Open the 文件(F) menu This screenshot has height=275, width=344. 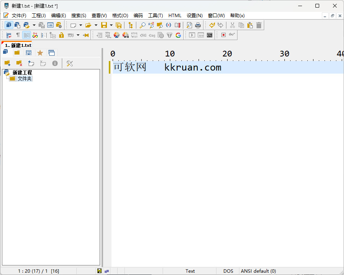click(x=19, y=16)
